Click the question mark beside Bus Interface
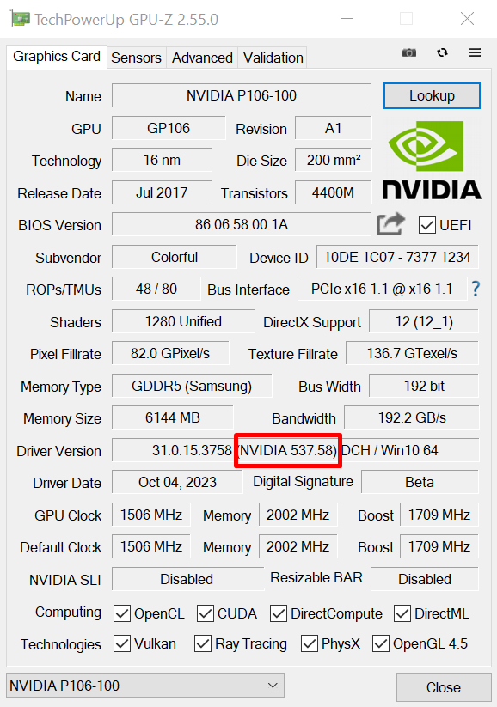This screenshot has width=497, height=707. pos(476,289)
